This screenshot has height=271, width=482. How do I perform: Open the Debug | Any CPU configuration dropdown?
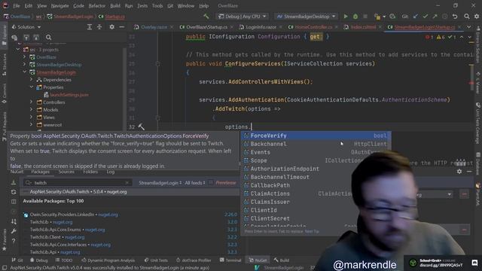coord(242,17)
